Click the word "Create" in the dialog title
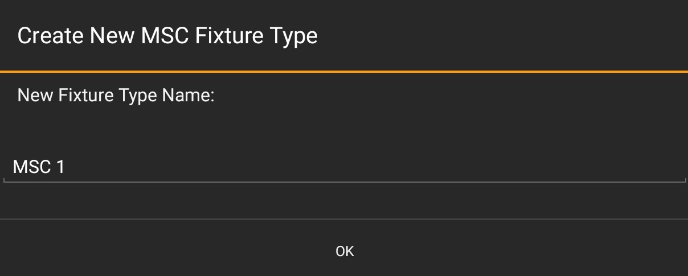 click(x=50, y=36)
